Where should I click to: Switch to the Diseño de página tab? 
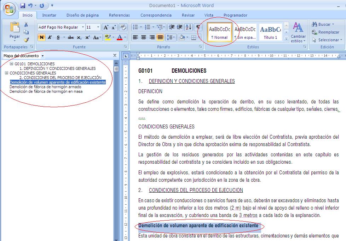coord(82,15)
